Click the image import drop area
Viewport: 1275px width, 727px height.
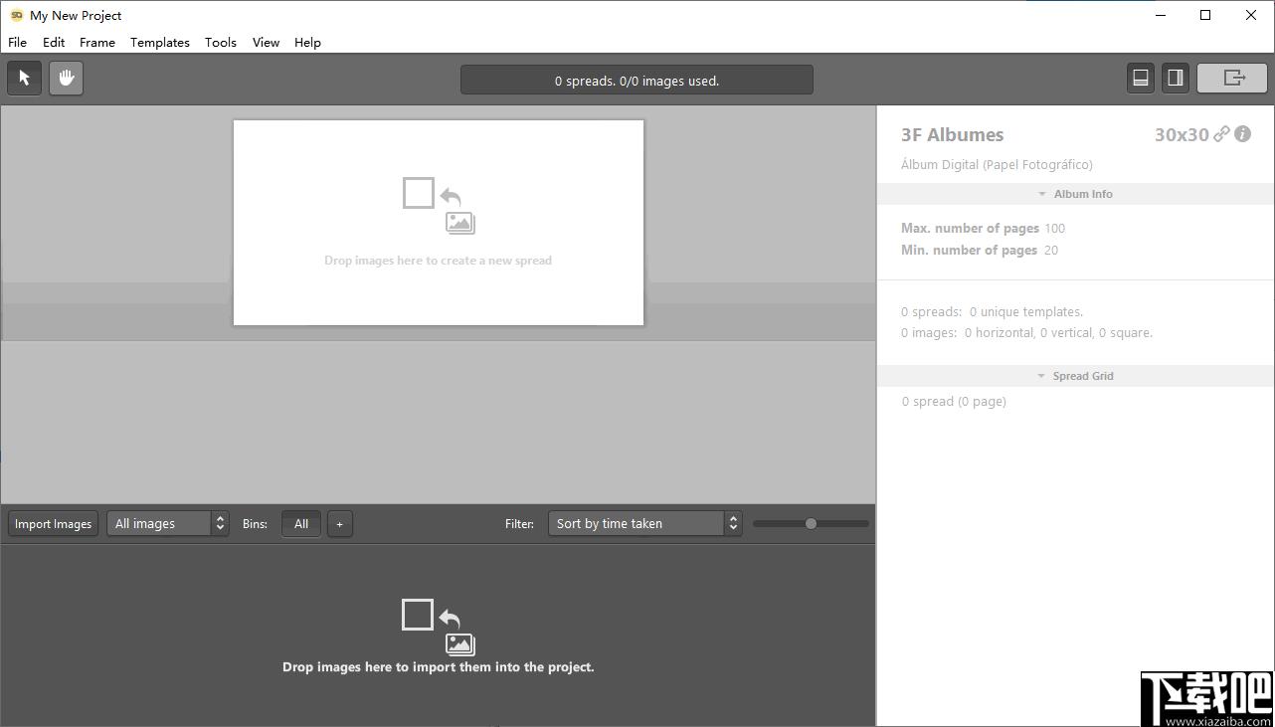[439, 636]
